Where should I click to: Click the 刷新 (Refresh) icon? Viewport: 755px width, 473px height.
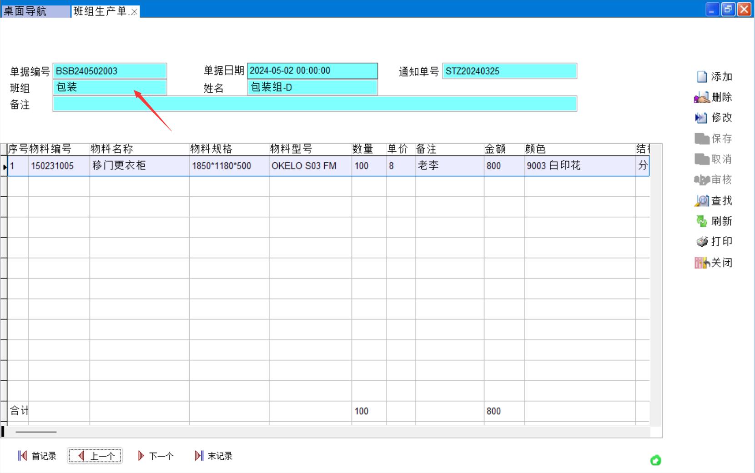pos(702,221)
